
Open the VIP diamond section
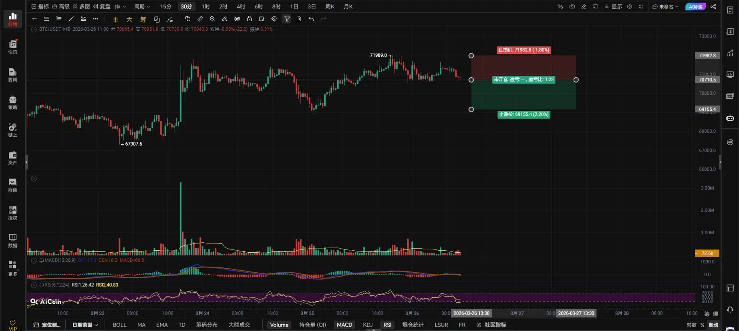pyautogui.click(x=13, y=325)
